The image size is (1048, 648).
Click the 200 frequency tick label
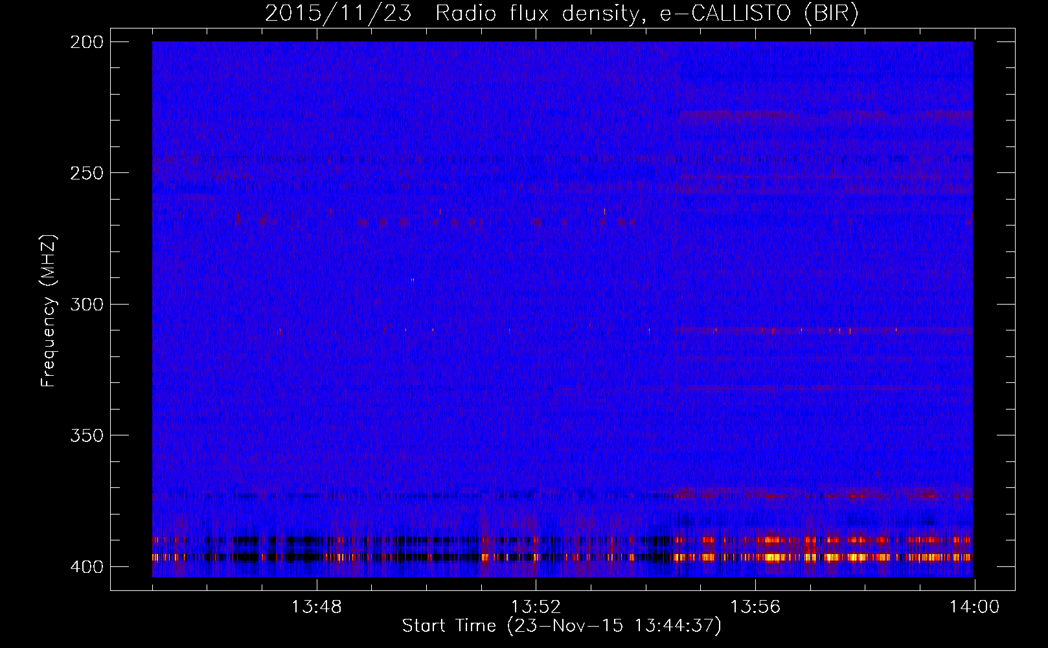87,42
